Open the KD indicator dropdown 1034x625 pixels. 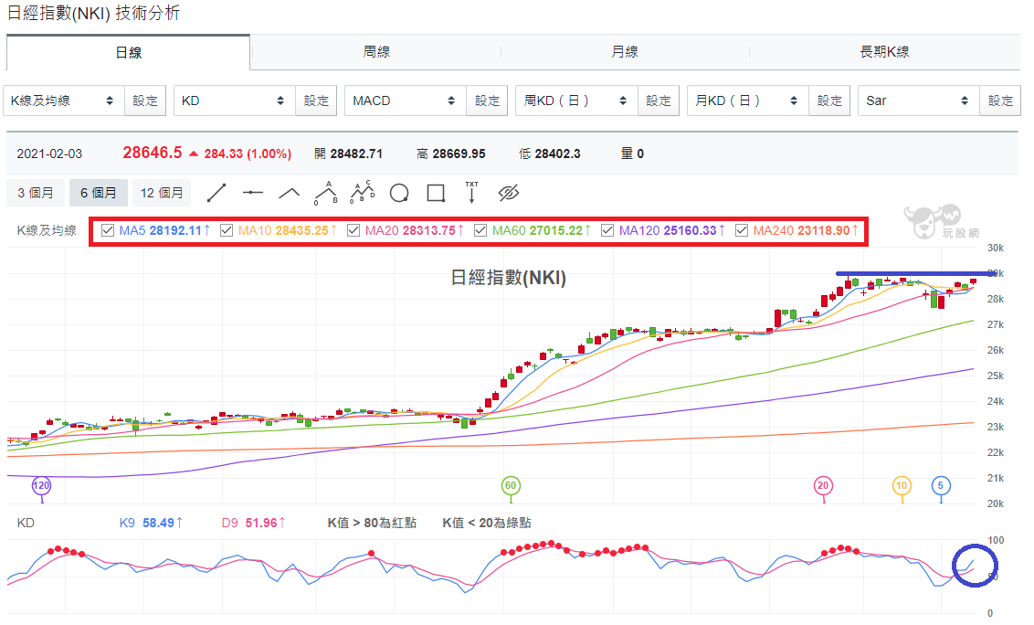click(x=235, y=101)
